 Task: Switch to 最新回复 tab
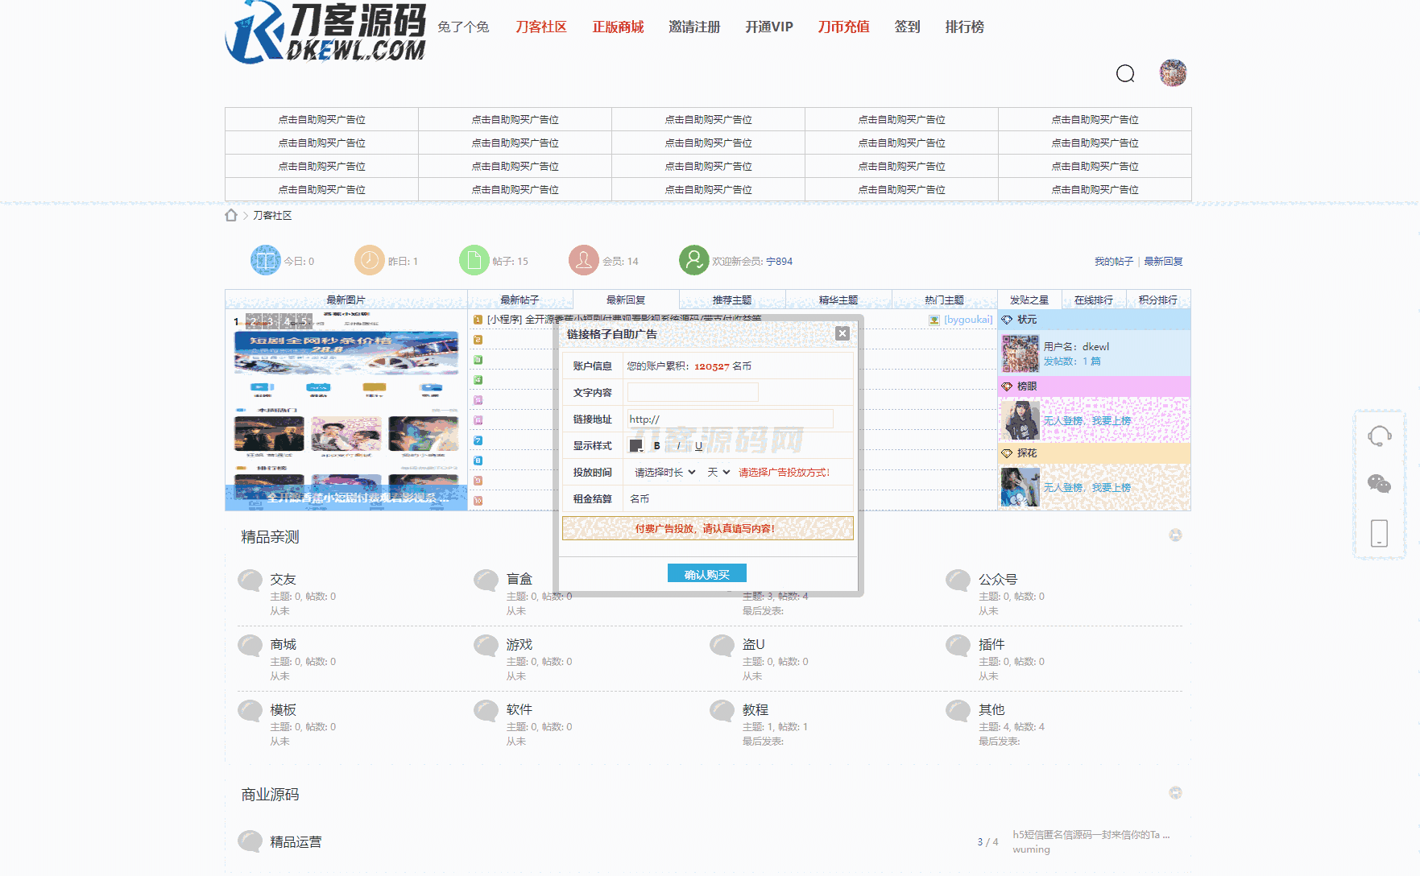626,300
